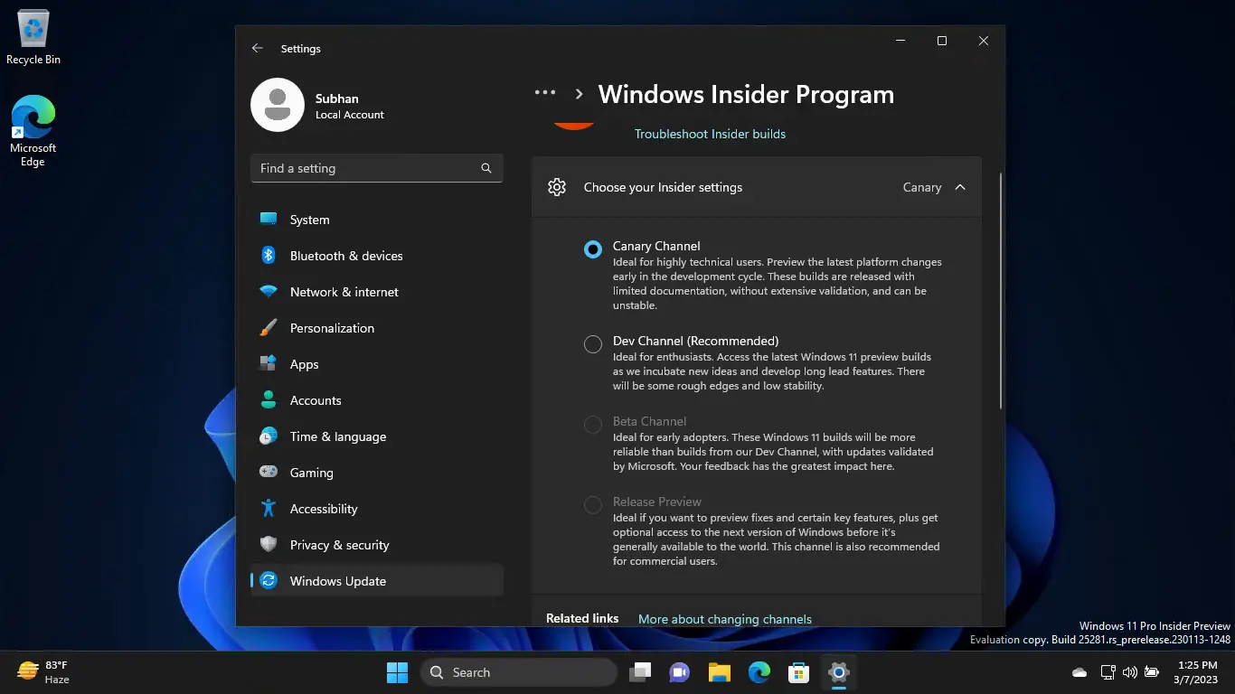Click the Find a setting input

[x=377, y=168]
